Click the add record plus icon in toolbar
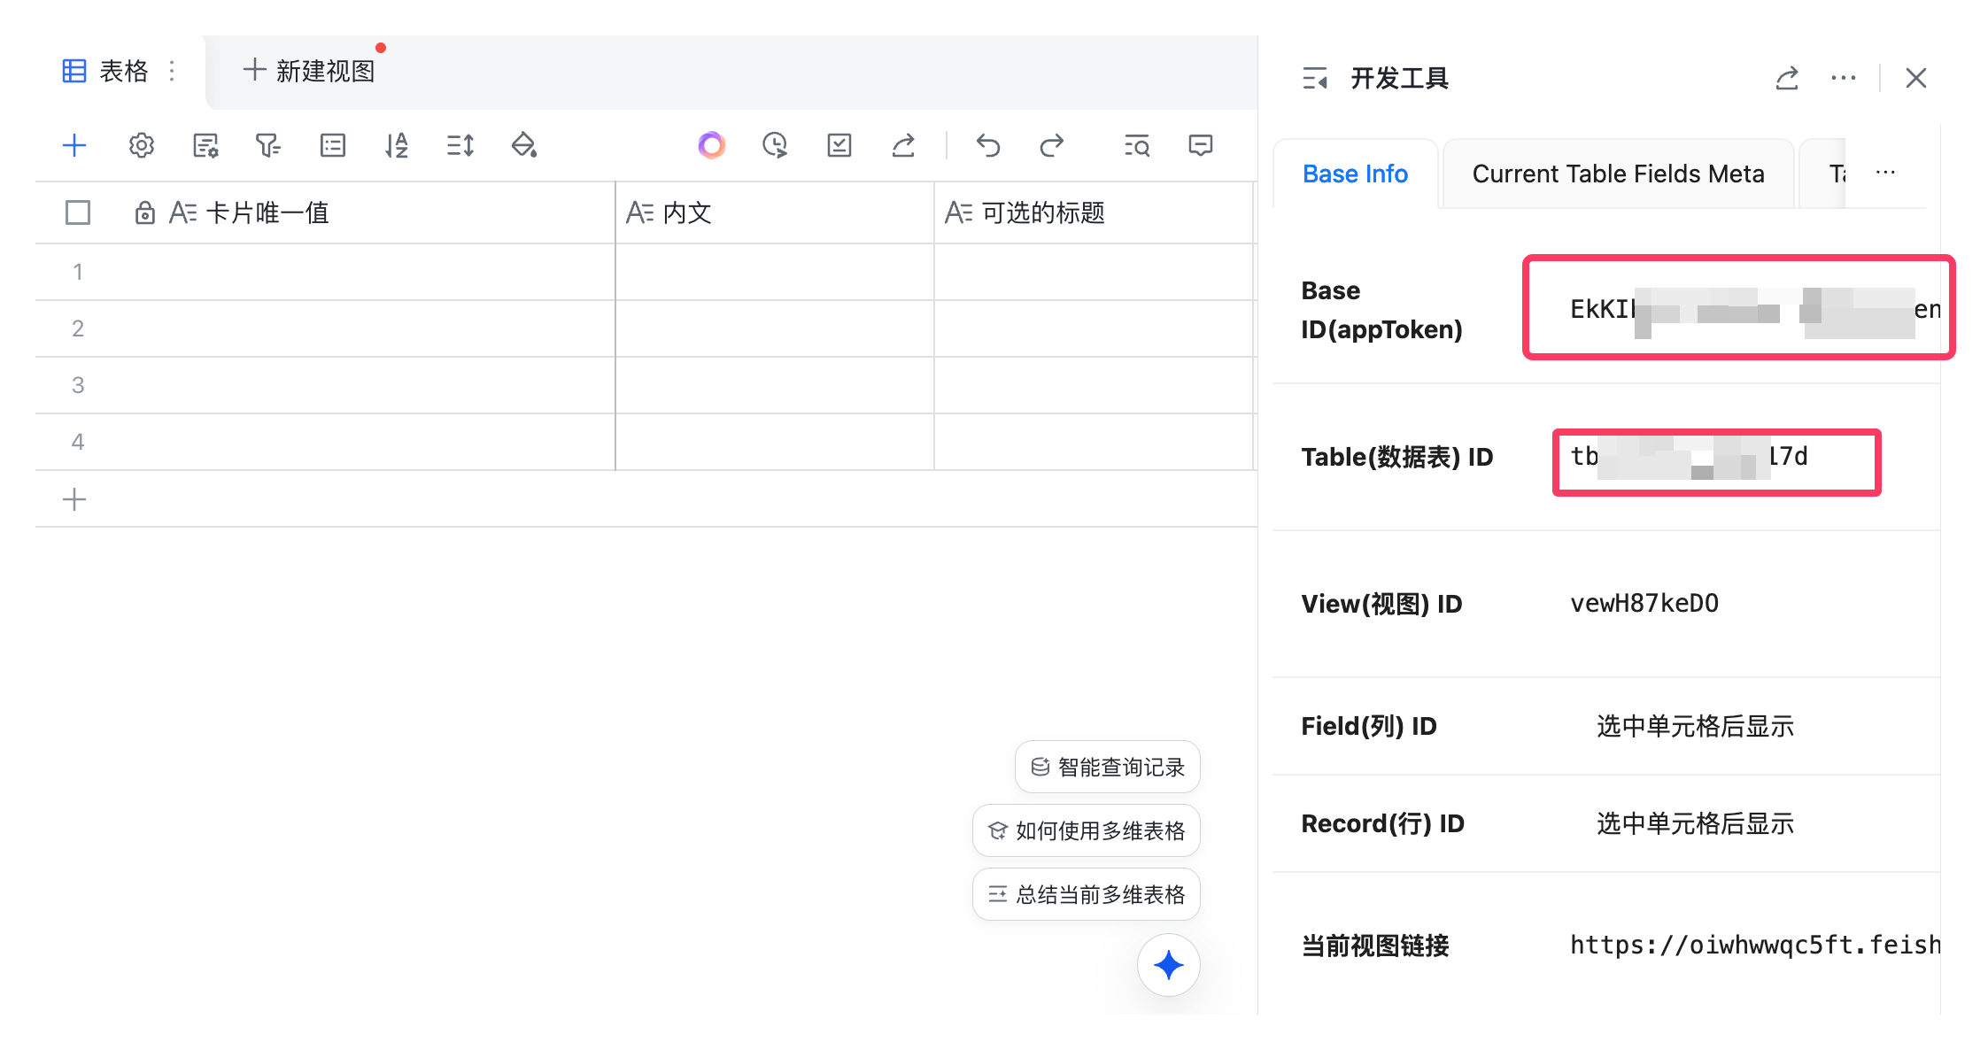1988x1050 pixels. click(74, 145)
